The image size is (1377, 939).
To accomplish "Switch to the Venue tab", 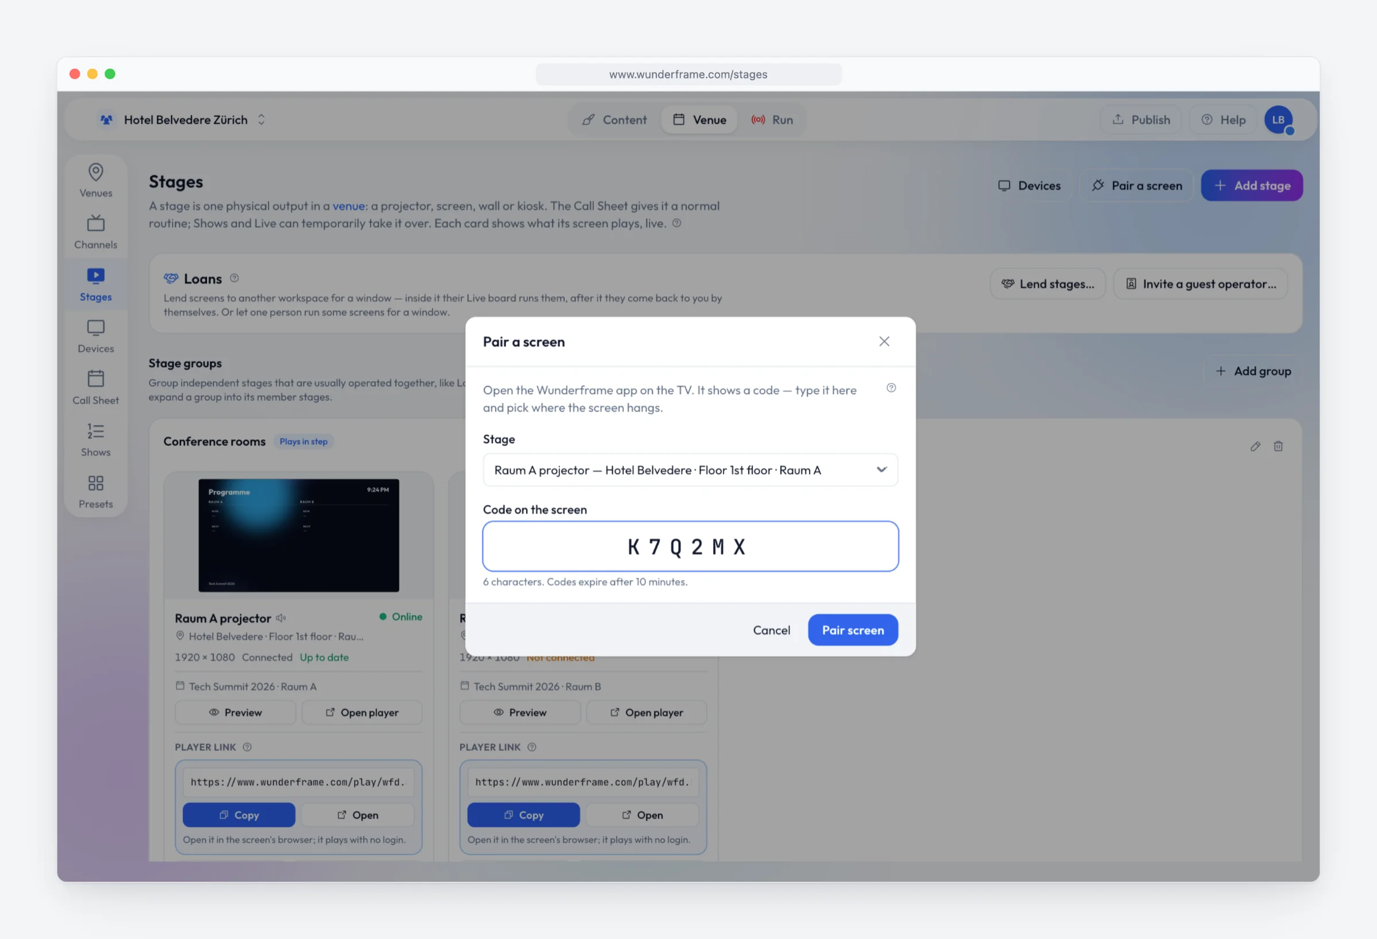I will point(699,120).
